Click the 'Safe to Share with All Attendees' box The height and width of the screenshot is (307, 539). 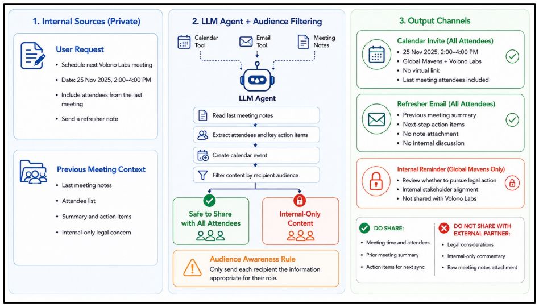[211, 221]
